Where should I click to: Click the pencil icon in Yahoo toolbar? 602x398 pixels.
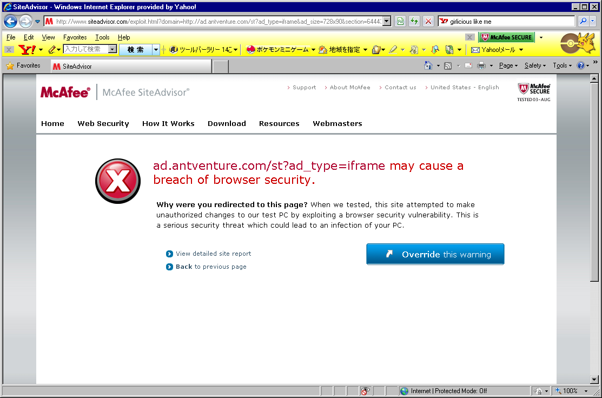[52, 50]
